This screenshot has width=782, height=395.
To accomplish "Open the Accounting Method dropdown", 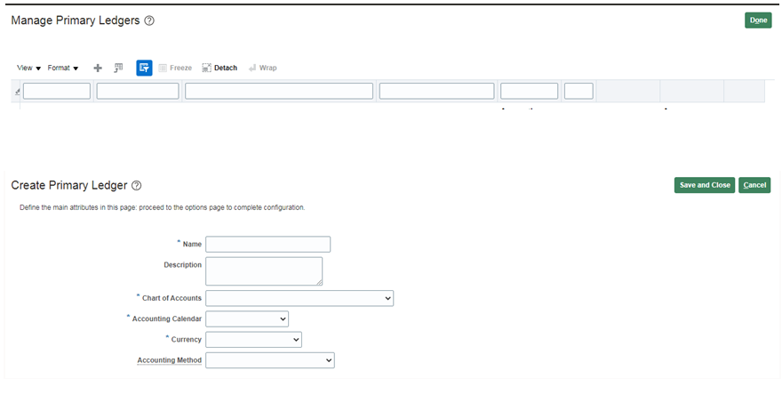I will pyautogui.click(x=269, y=360).
